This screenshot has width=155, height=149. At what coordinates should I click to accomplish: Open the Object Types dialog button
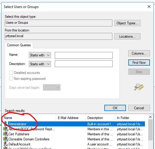pos(127,23)
